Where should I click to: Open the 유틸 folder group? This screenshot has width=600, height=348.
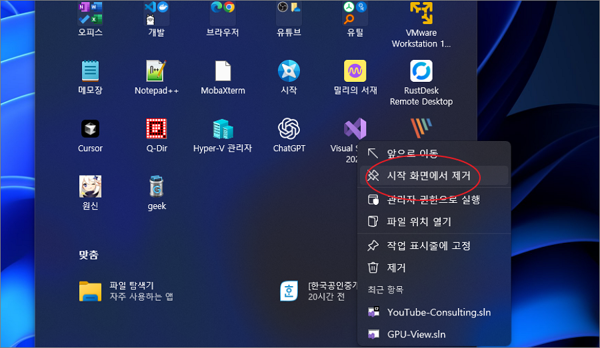pos(355,19)
